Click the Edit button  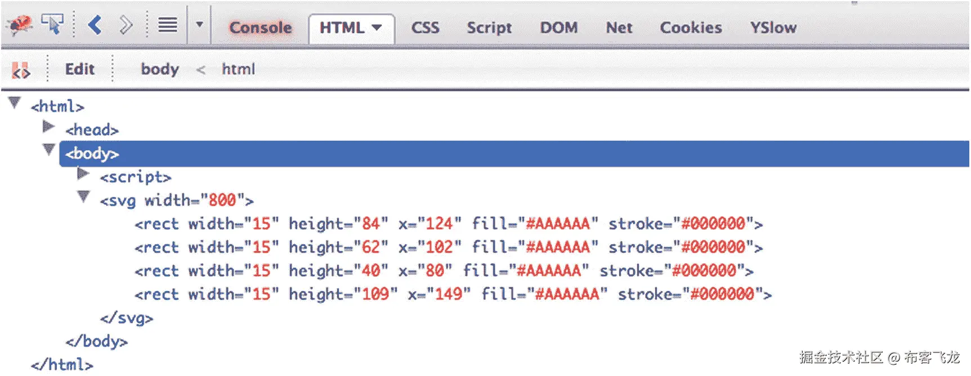coord(80,69)
